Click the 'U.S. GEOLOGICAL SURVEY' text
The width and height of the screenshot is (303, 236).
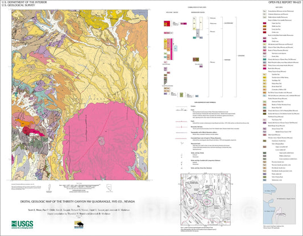coord(18,5)
